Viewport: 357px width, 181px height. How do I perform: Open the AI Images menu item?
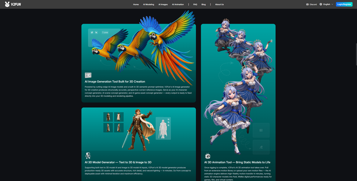[x=163, y=4]
